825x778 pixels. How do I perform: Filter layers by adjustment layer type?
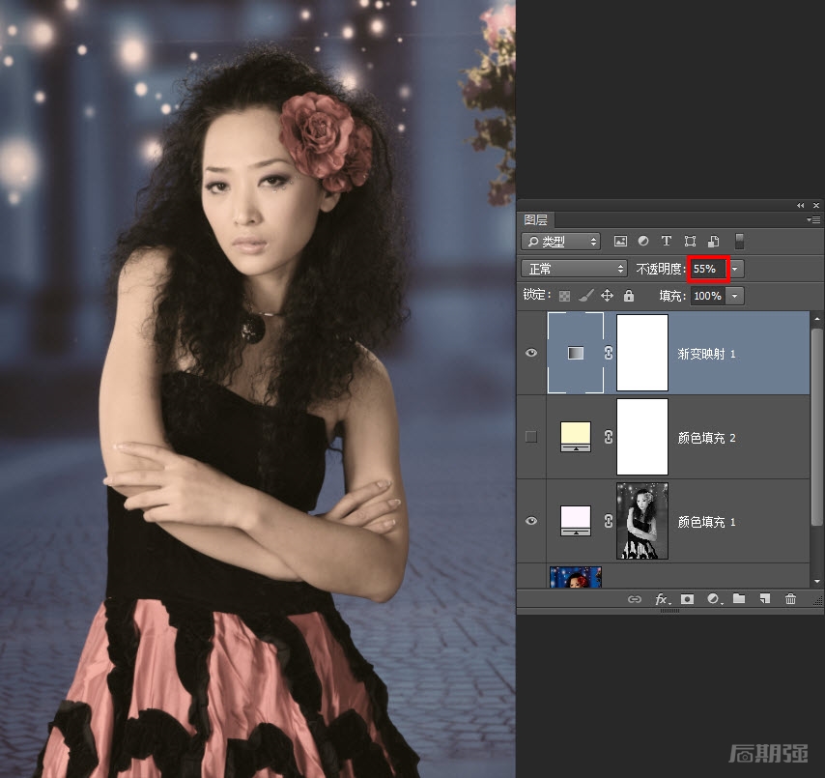643,241
